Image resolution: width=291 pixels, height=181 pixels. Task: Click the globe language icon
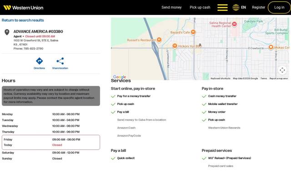[236, 8]
